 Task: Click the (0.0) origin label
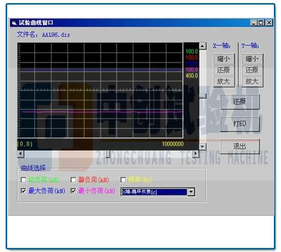[x=25, y=144]
